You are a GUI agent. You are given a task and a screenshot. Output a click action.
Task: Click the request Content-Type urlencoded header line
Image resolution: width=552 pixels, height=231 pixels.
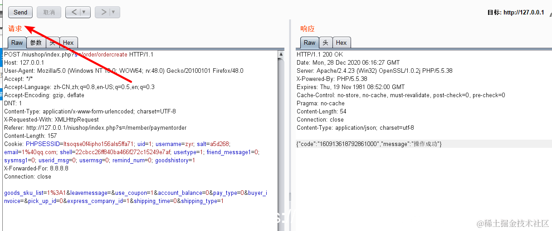pos(90,111)
